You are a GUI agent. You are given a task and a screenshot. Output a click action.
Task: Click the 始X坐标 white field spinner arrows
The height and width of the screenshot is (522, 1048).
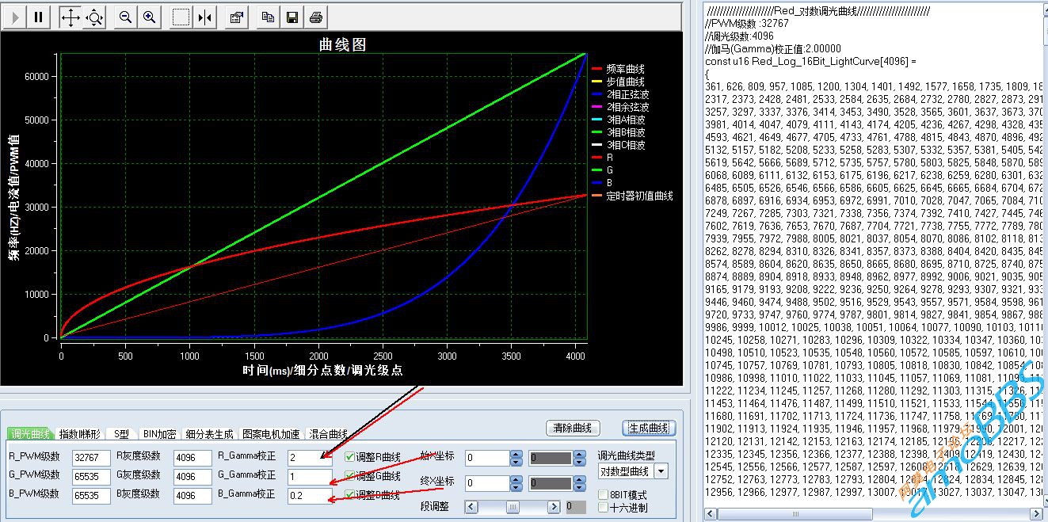click(x=516, y=458)
